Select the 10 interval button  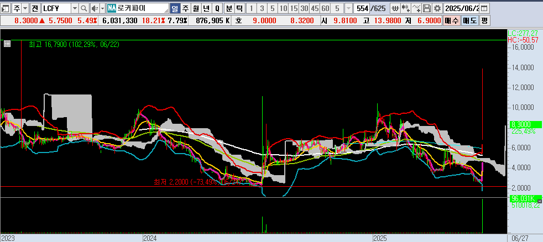(x=283, y=8)
